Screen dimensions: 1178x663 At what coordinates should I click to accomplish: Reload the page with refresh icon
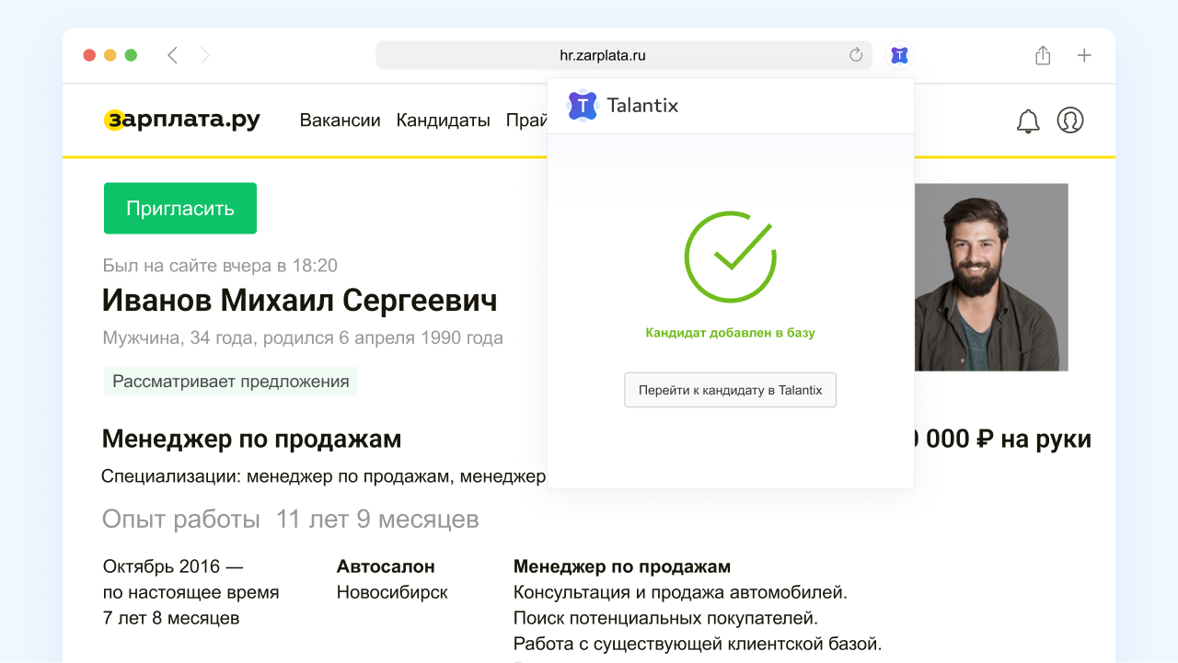856,55
